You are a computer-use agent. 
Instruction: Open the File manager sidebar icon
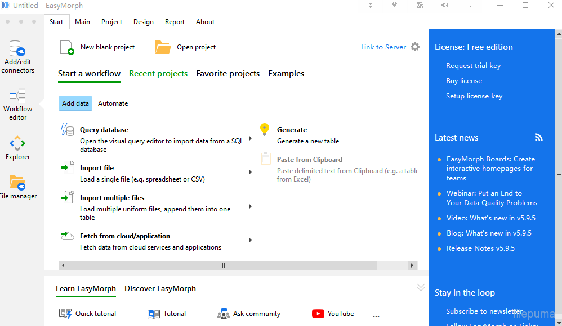click(17, 183)
